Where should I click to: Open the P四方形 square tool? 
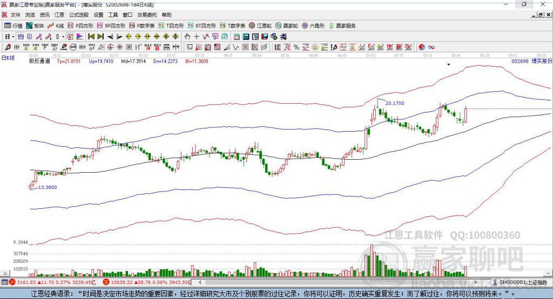click(80, 26)
